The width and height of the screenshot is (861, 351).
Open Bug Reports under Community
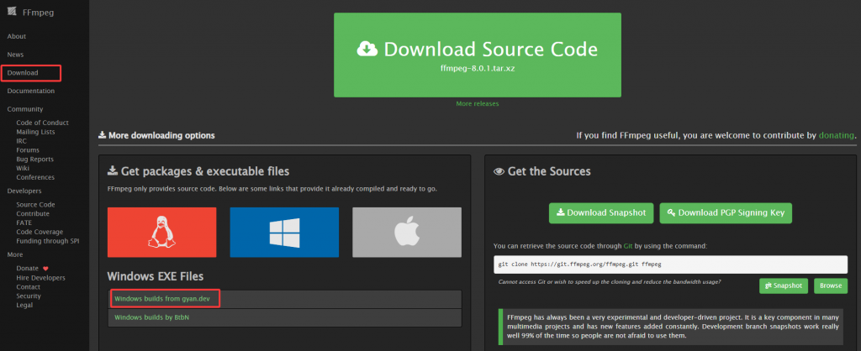pos(35,159)
